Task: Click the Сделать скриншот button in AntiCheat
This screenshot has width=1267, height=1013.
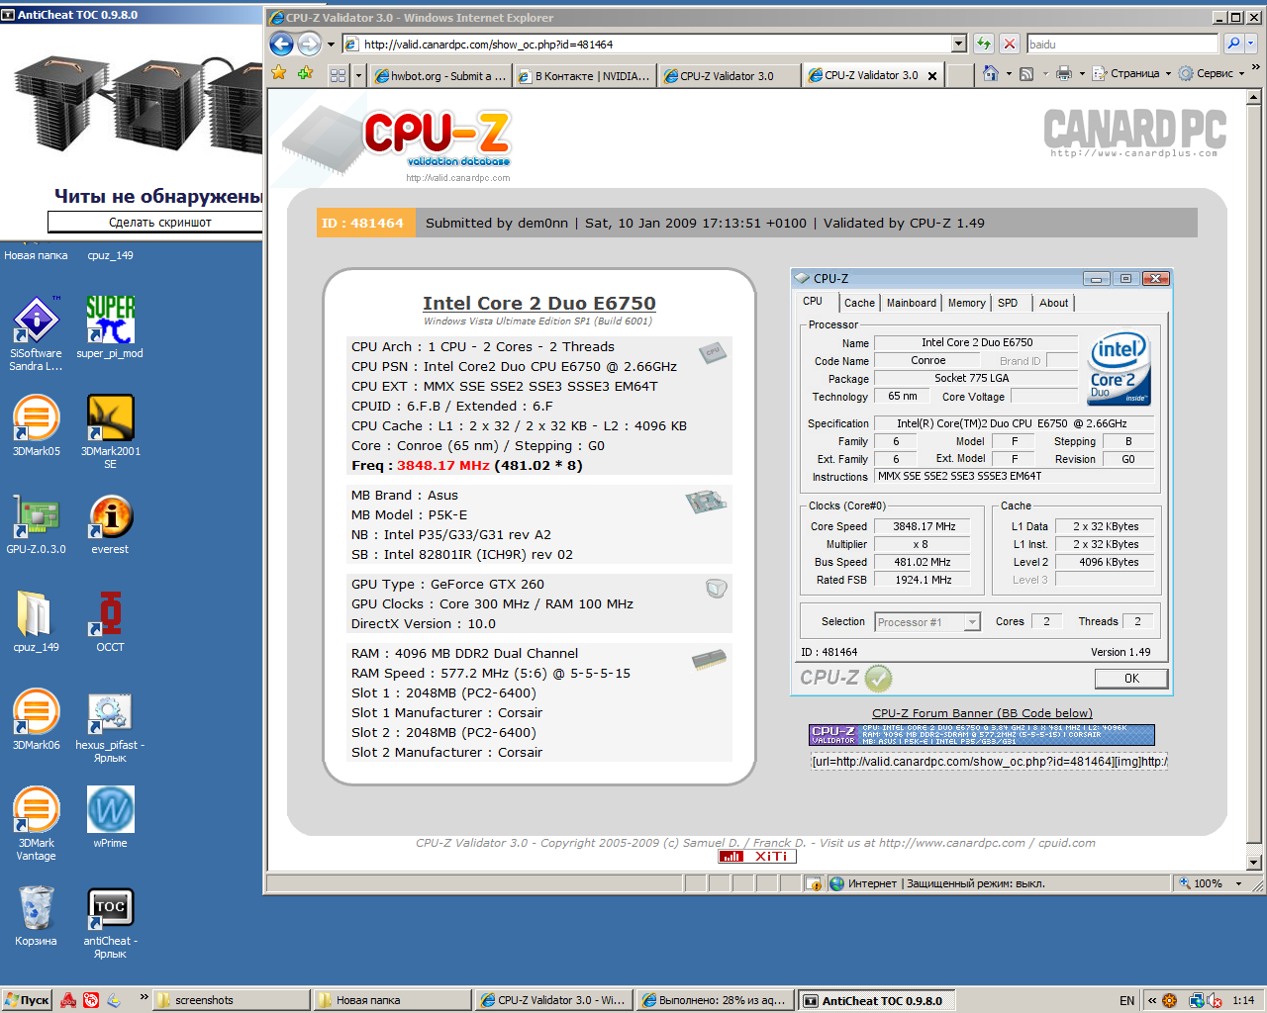Action: [x=155, y=222]
